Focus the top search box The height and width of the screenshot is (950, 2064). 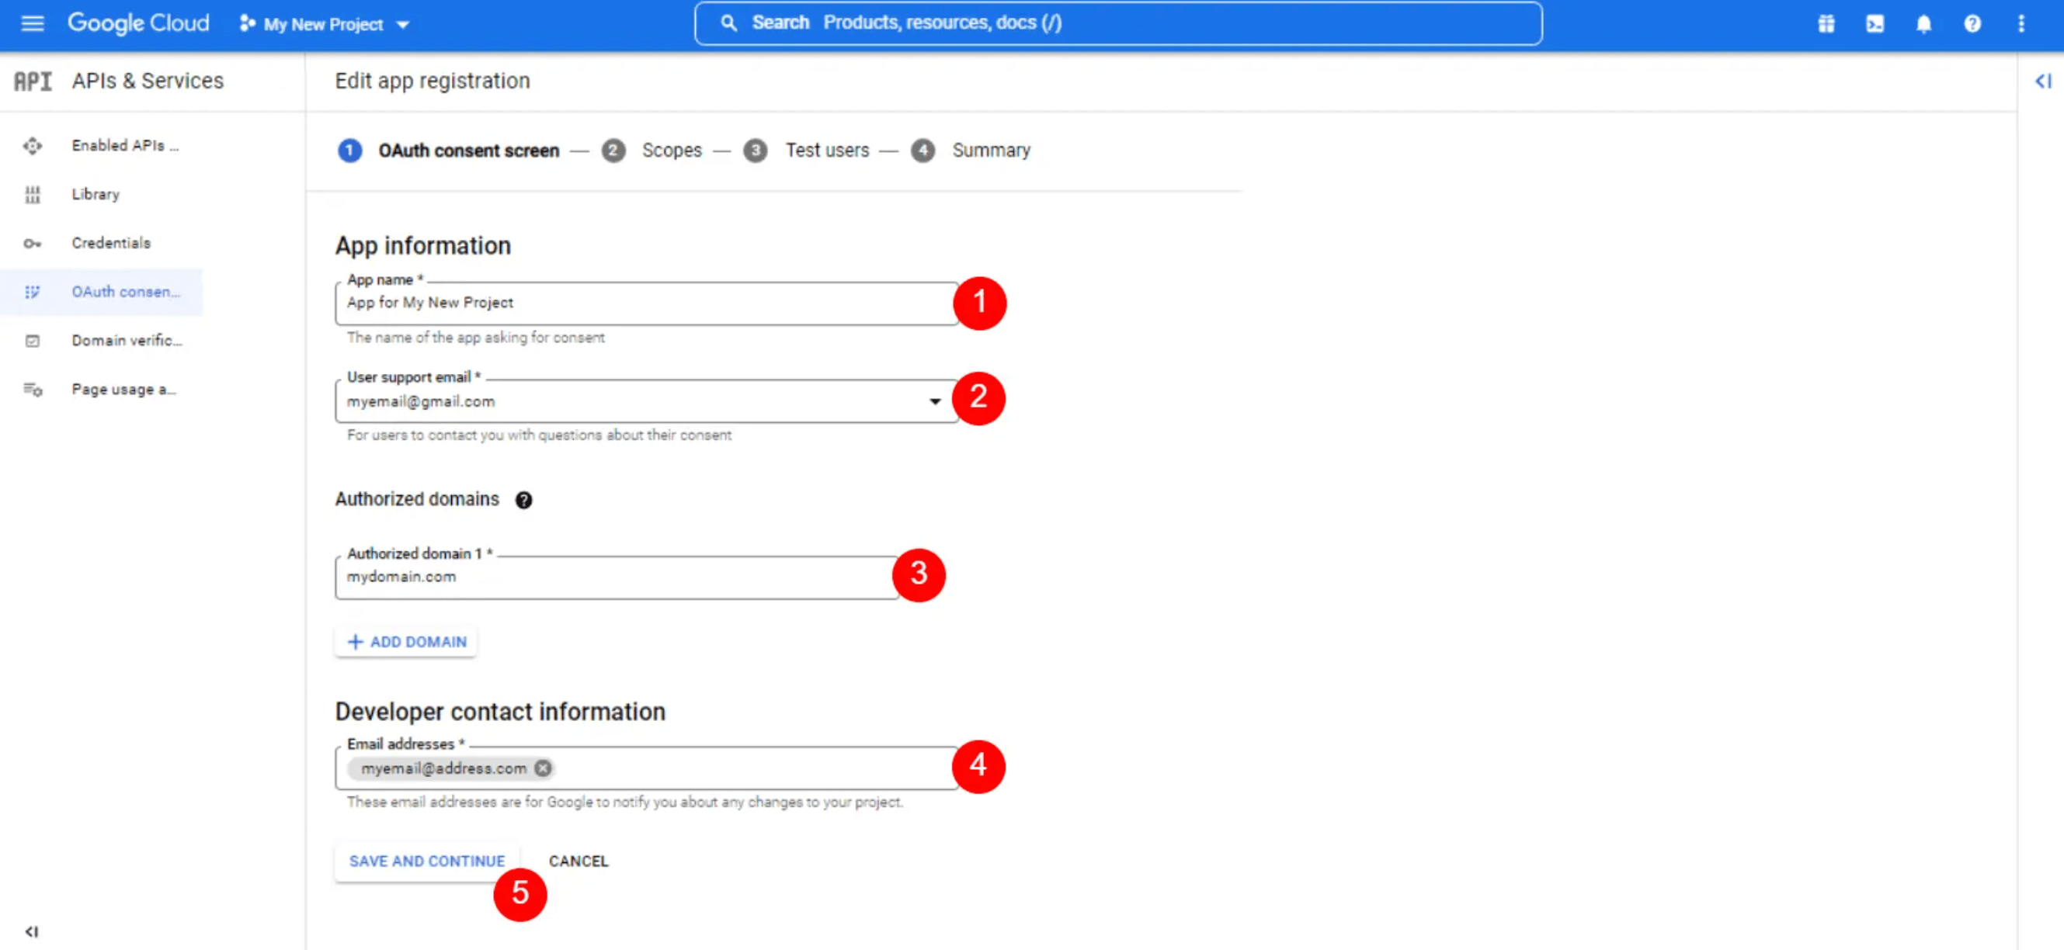pyautogui.click(x=1118, y=23)
